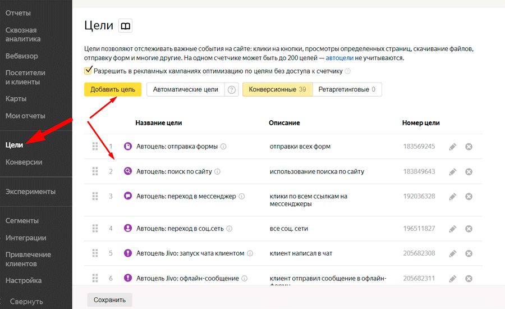Click the Номер цели column header
The width and height of the screenshot is (505, 309).
(x=421, y=123)
